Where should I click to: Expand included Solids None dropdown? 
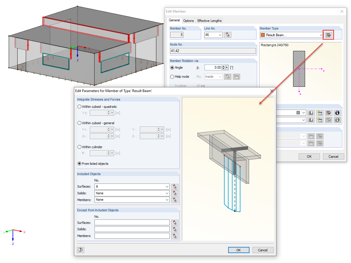click(167, 193)
